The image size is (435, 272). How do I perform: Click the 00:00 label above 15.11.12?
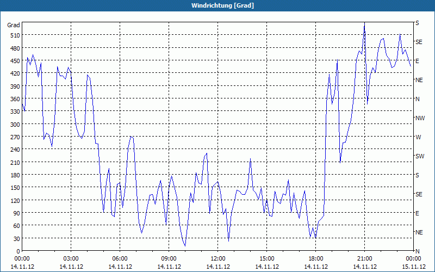413,259
